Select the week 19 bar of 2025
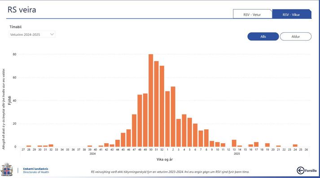This screenshot has width=320, height=178. point(267,145)
